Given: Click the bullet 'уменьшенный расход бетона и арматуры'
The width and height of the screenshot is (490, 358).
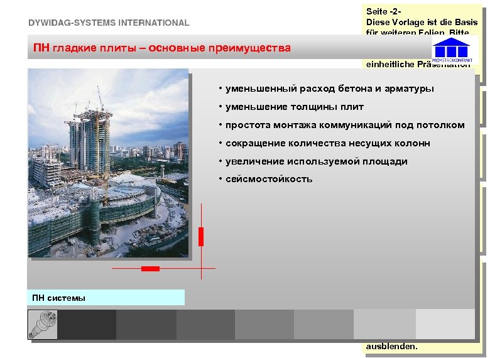Looking at the screenshot, I should click(x=329, y=89).
